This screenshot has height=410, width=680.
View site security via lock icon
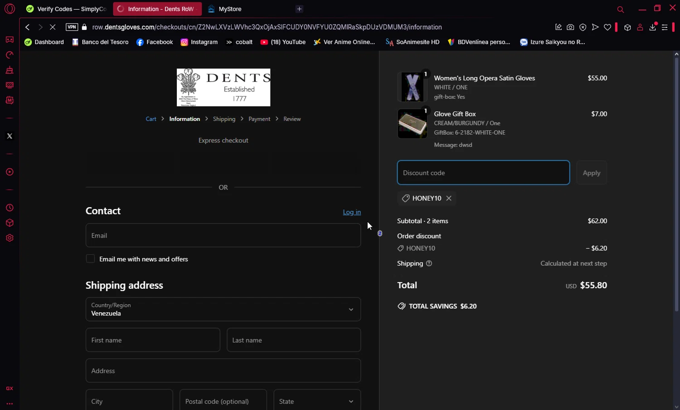[84, 27]
